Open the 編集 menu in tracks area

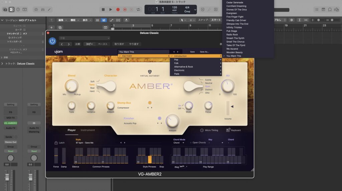tap(62, 20)
